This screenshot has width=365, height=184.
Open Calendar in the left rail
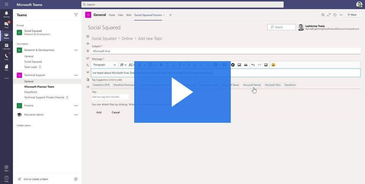(6, 46)
